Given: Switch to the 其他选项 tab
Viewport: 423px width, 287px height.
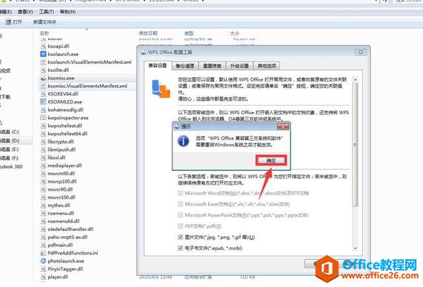Looking at the screenshot, I should pyautogui.click(x=267, y=66).
